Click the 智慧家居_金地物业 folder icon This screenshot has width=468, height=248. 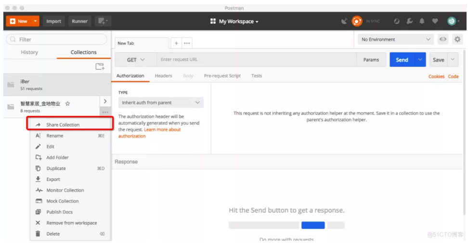click(x=11, y=107)
